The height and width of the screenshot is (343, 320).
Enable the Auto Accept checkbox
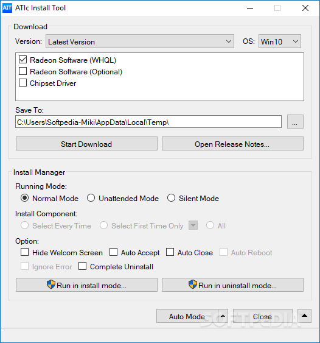113,252
